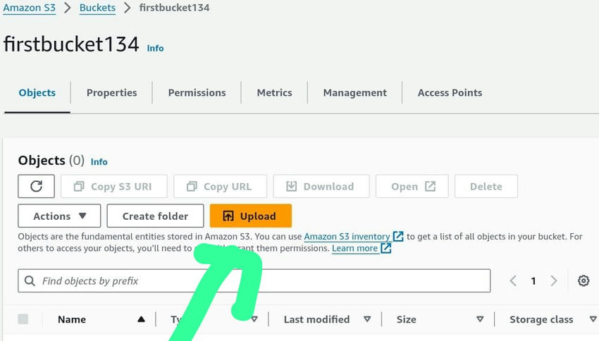Sort by Storage class column arrow
This screenshot has width=599, height=341.
[593, 319]
